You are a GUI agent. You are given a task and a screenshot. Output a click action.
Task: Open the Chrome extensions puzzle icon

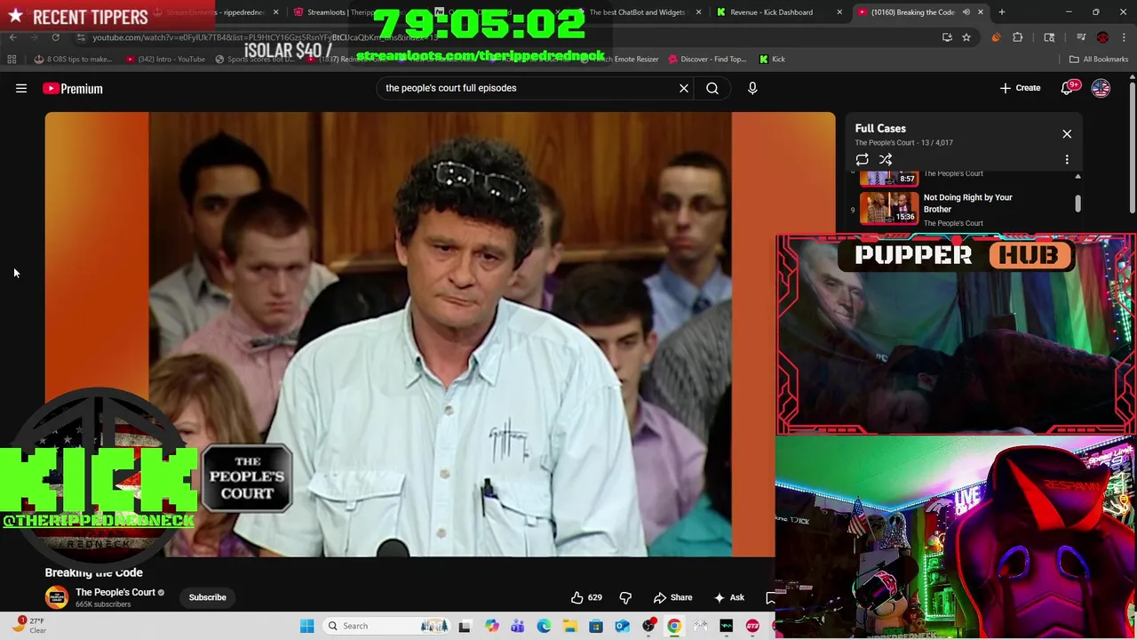[1018, 37]
